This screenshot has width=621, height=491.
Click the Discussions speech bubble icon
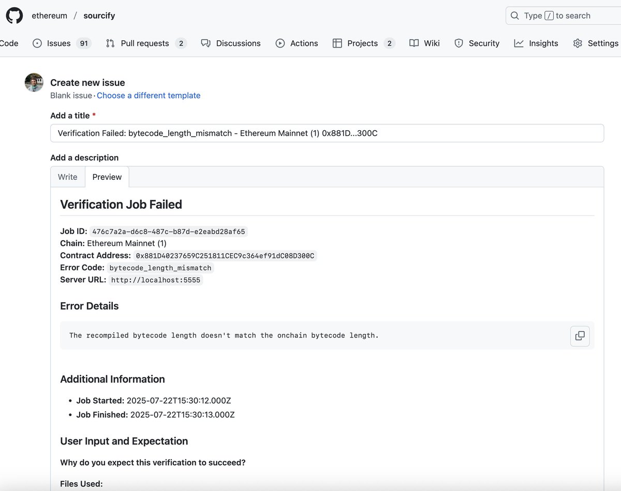tap(206, 43)
